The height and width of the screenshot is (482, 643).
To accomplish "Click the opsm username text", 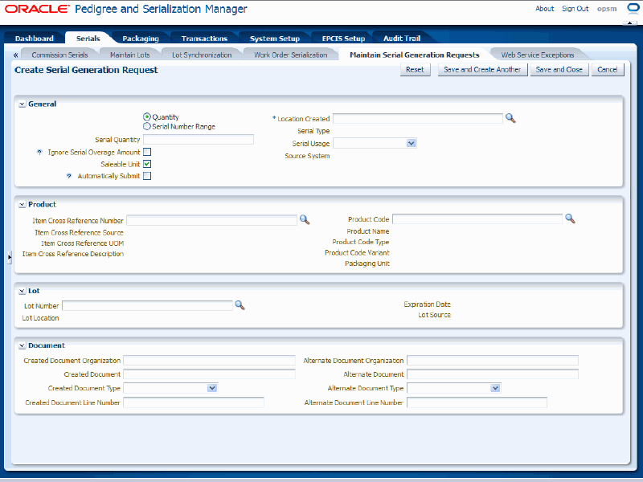I will [x=607, y=9].
